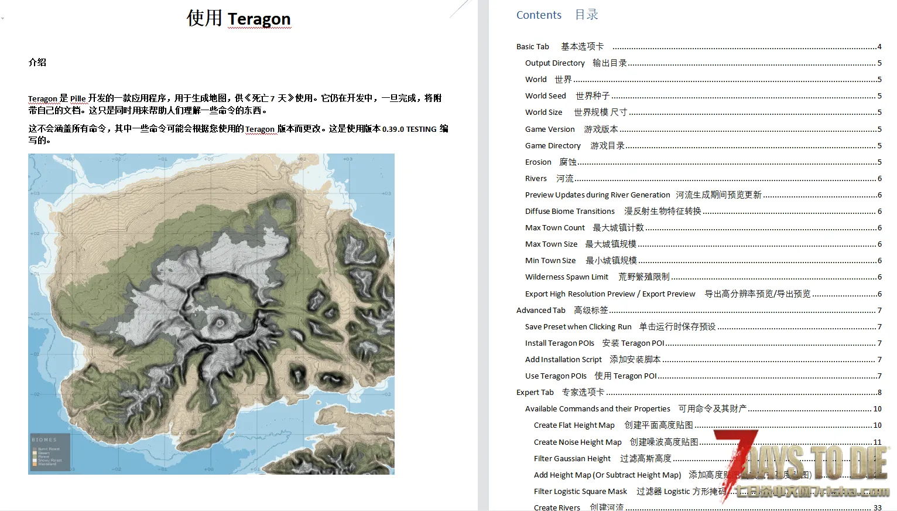This screenshot has width=897, height=511.
Task: Select 'Wilderness Spawn Limit' contents entry
Action: (x=703, y=277)
